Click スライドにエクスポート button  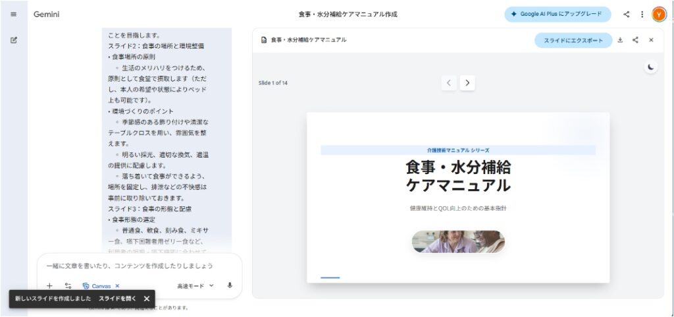tap(573, 40)
